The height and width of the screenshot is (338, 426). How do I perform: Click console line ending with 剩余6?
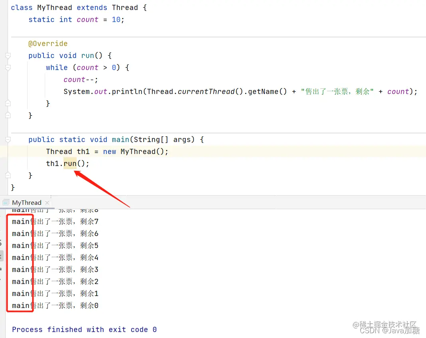(x=55, y=234)
